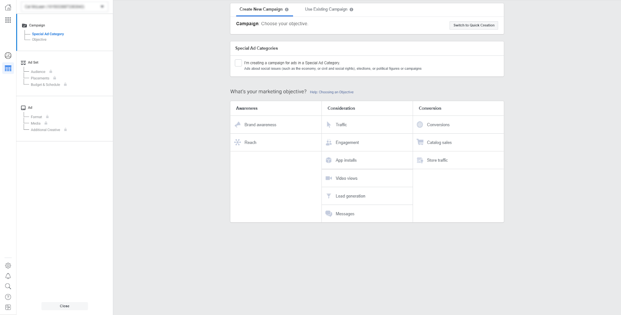Image resolution: width=621 pixels, height=315 pixels.
Task: Open the Choosing an Objective help link
Action: coord(331,92)
